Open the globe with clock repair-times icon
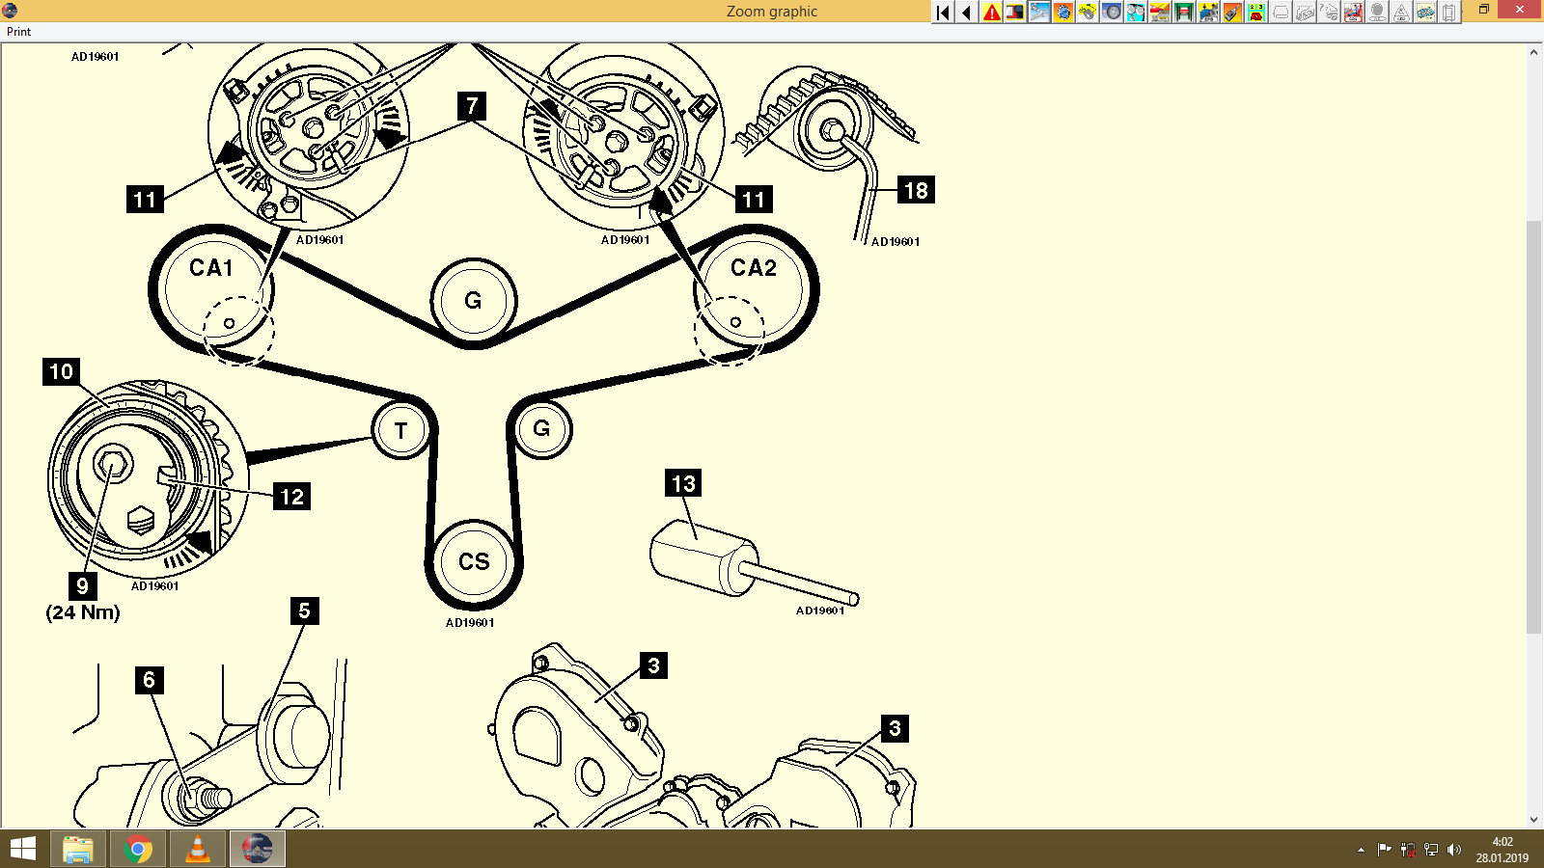Image resolution: width=1544 pixels, height=868 pixels. click(1061, 12)
